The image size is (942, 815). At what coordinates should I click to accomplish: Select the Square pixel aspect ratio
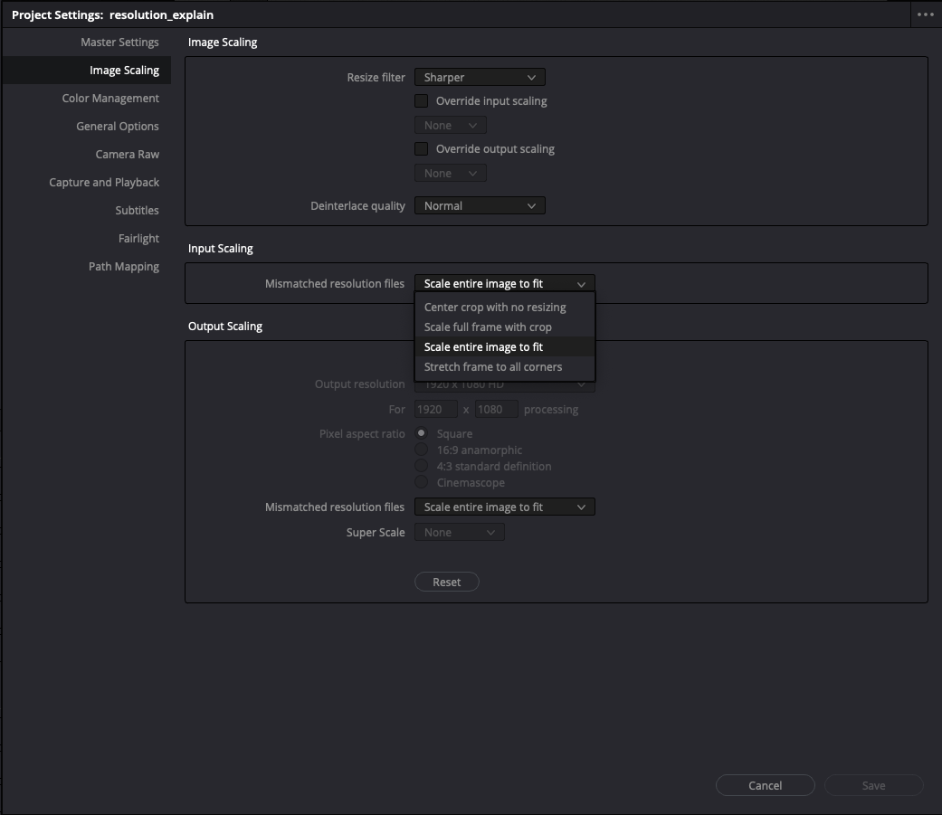tap(422, 433)
